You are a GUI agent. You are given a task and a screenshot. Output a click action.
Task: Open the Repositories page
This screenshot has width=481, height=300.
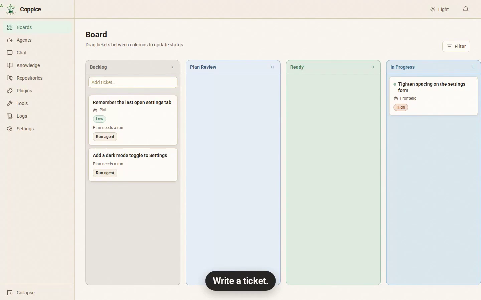[x=37, y=78]
